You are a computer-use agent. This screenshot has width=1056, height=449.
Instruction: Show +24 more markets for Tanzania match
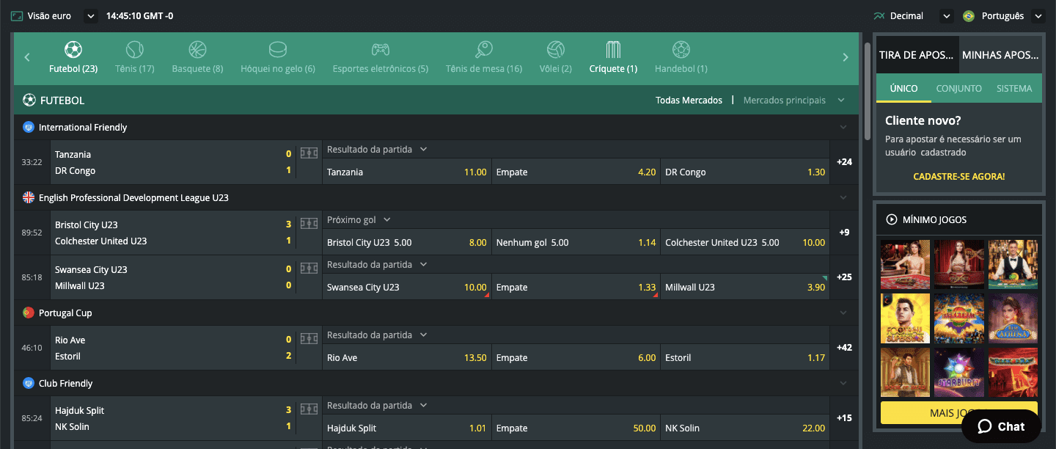coord(844,162)
